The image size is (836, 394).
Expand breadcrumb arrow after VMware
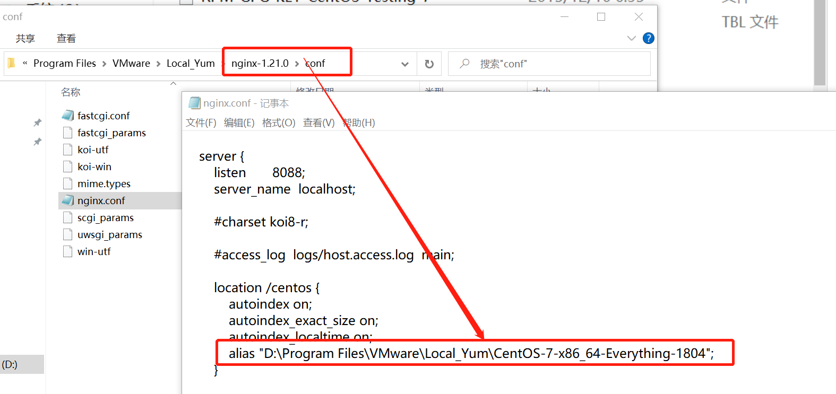tap(158, 64)
